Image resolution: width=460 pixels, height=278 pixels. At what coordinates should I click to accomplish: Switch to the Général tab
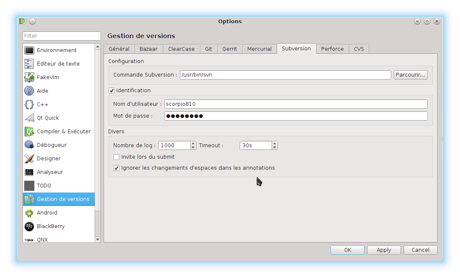click(119, 49)
